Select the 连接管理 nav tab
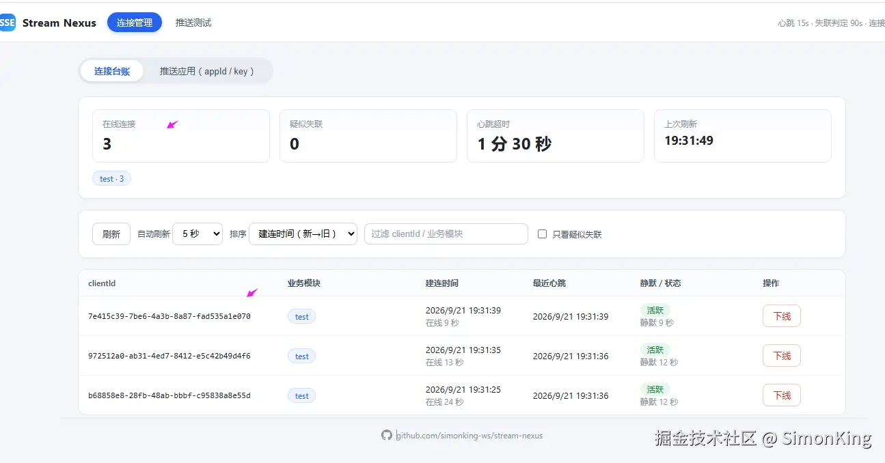The width and height of the screenshot is (885, 463). click(135, 23)
